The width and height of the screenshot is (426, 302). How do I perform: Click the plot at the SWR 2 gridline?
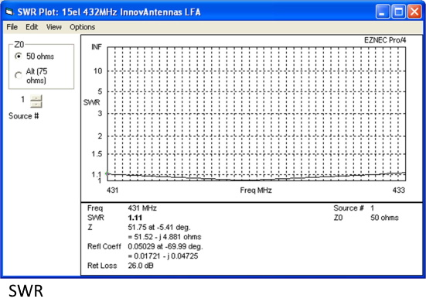point(257,136)
